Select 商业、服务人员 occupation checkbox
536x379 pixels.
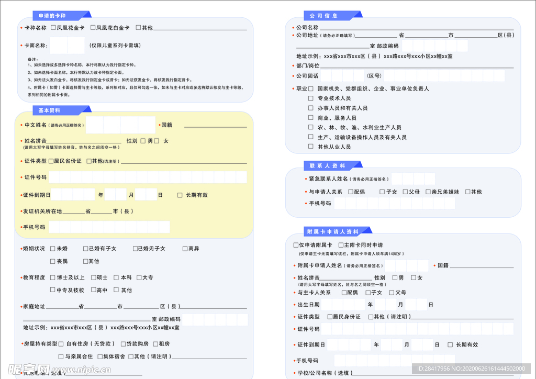tap(311, 118)
